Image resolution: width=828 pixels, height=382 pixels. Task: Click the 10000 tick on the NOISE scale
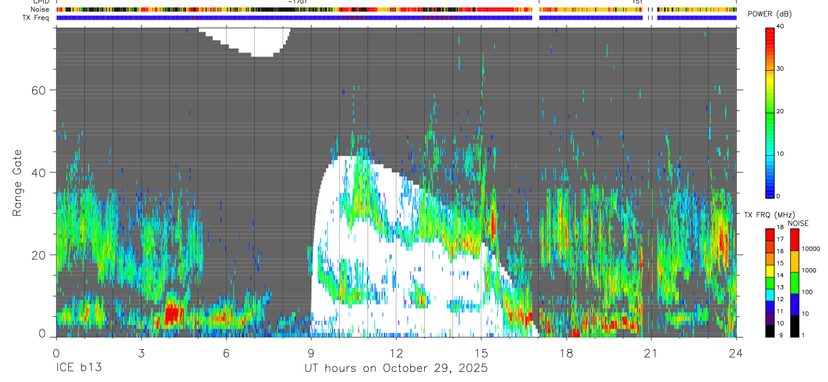pyautogui.click(x=810, y=249)
